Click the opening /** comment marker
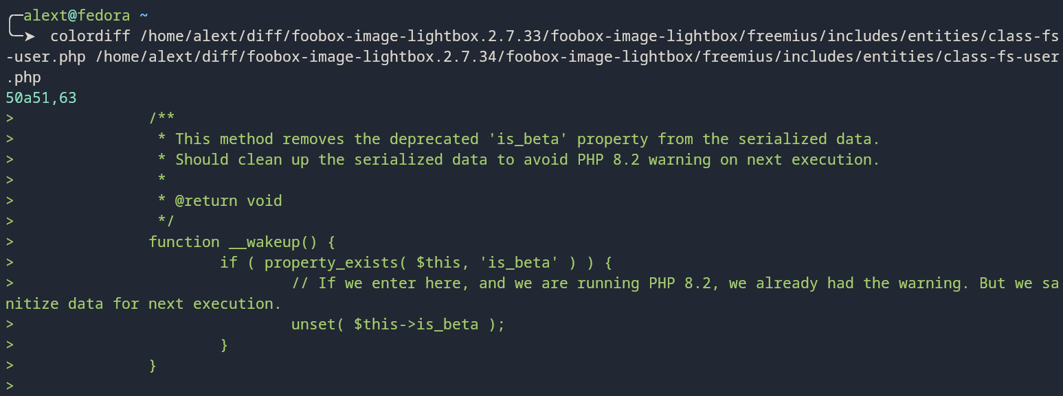The width and height of the screenshot is (1063, 396). (162, 118)
